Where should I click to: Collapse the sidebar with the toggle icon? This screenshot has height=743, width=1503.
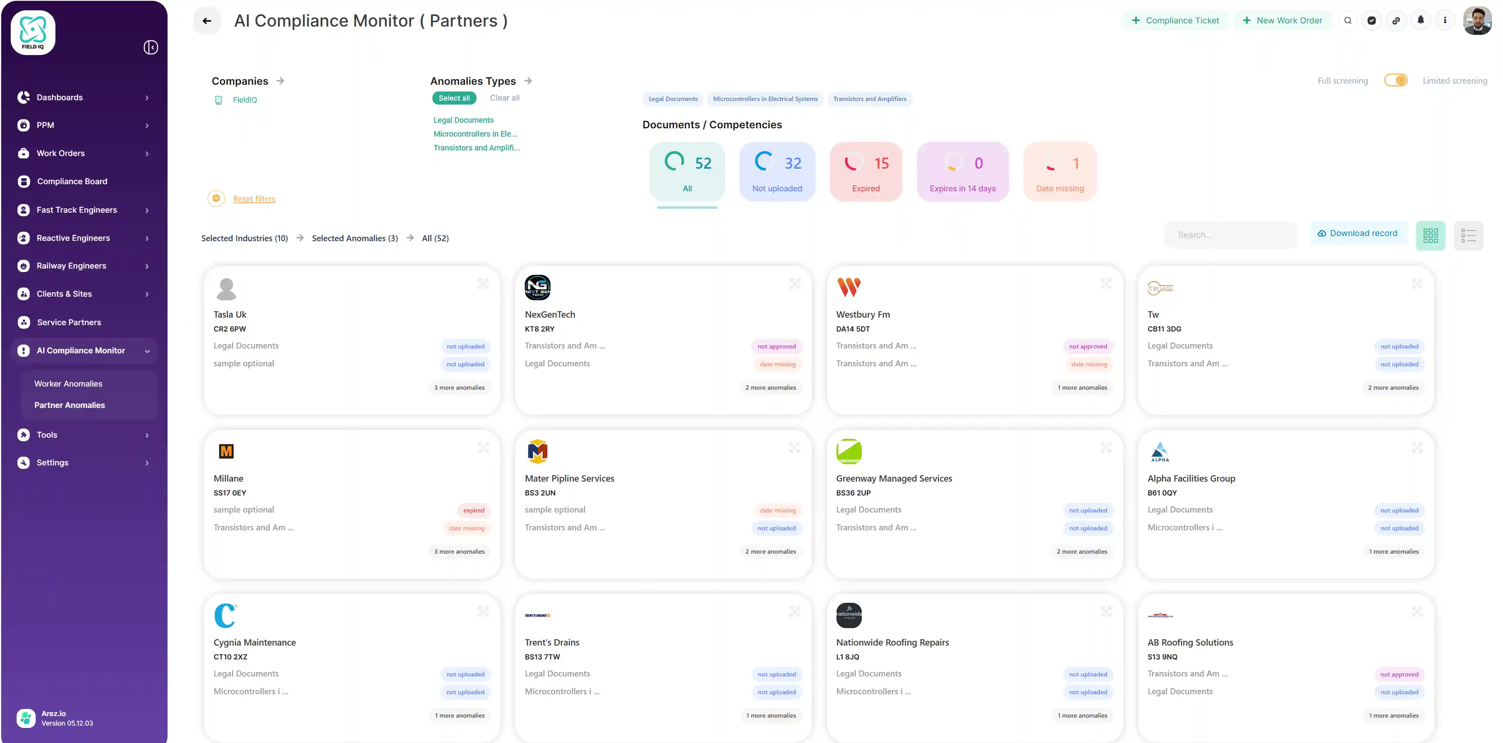pos(150,47)
